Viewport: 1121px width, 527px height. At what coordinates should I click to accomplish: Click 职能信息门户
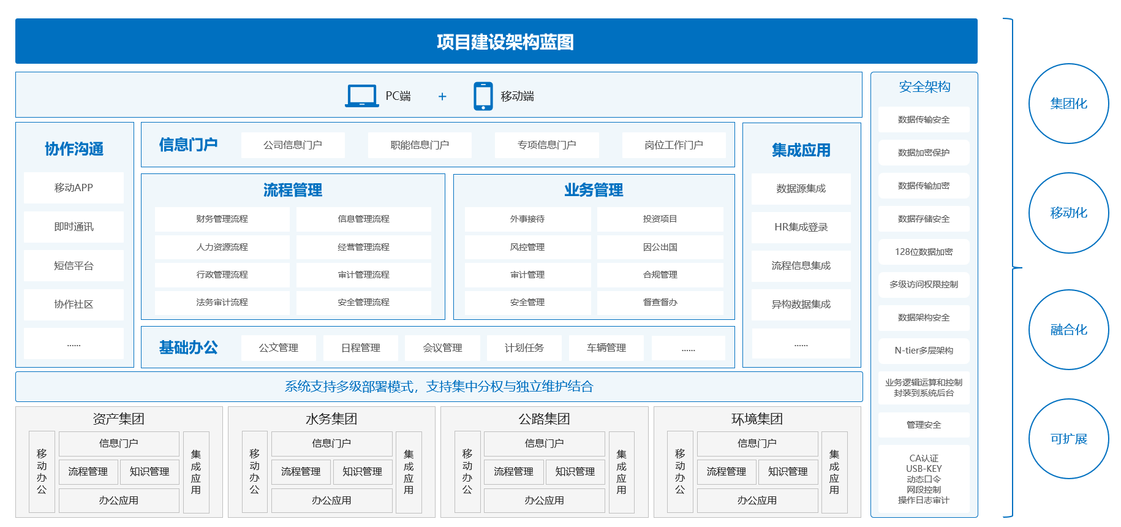point(420,145)
